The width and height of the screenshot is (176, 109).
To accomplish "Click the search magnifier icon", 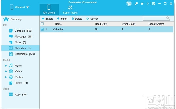I will (168, 18).
